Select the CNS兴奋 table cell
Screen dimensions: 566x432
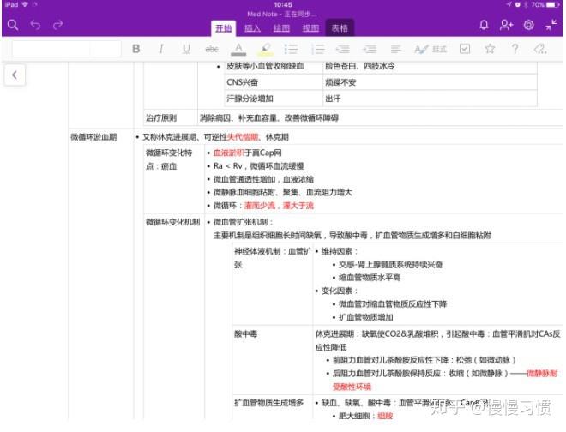tap(274, 82)
